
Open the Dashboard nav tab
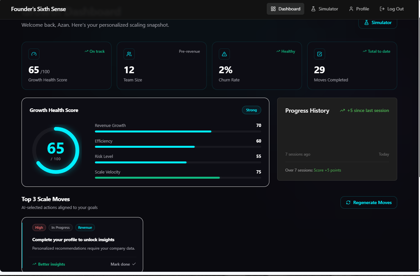click(285, 9)
